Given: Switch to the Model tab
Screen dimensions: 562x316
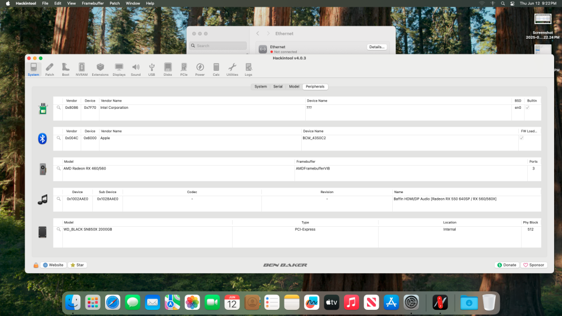Looking at the screenshot, I should click(x=294, y=86).
